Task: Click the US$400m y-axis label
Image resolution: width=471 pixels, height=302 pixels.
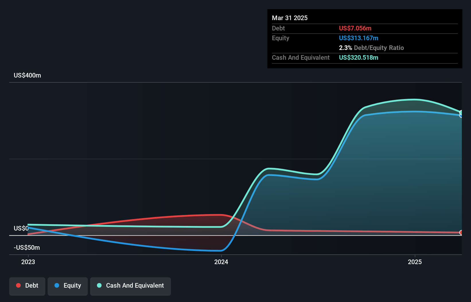Action: tap(27, 75)
